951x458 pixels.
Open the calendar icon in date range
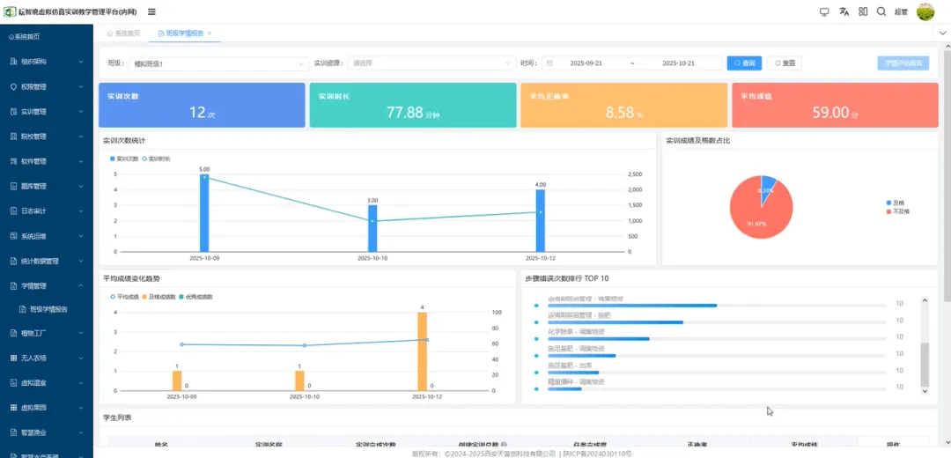[549, 63]
